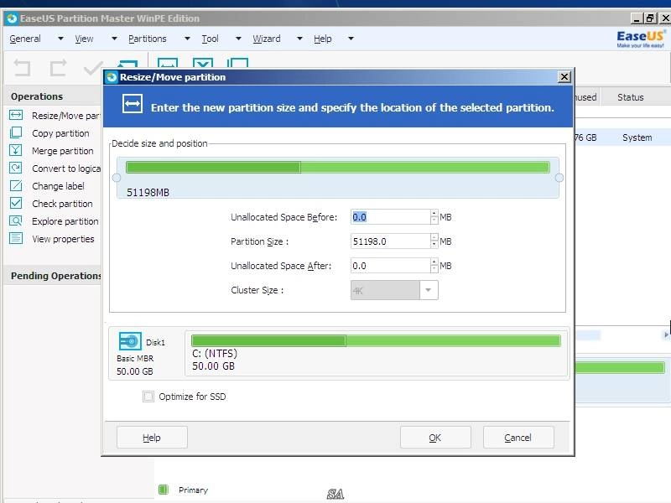Close the Resize/Move partition dialog

point(564,76)
